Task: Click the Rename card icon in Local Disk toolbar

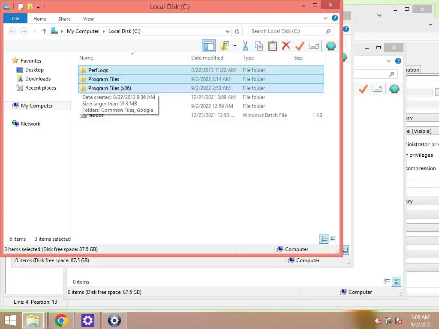Action: pyautogui.click(x=313, y=46)
